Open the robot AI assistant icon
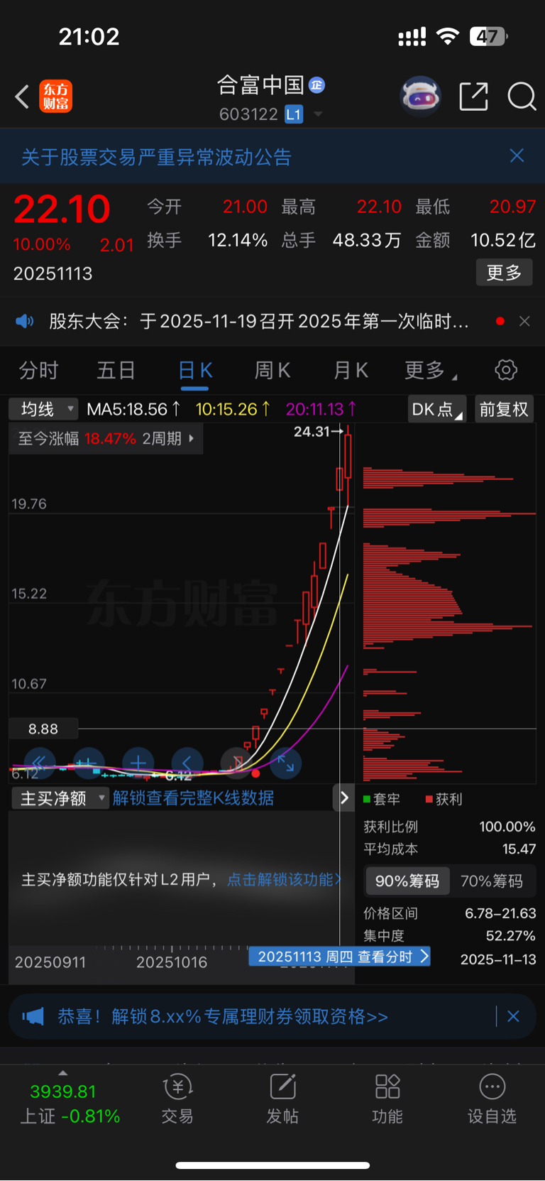Viewport: 545px width, 1181px height. (x=421, y=97)
